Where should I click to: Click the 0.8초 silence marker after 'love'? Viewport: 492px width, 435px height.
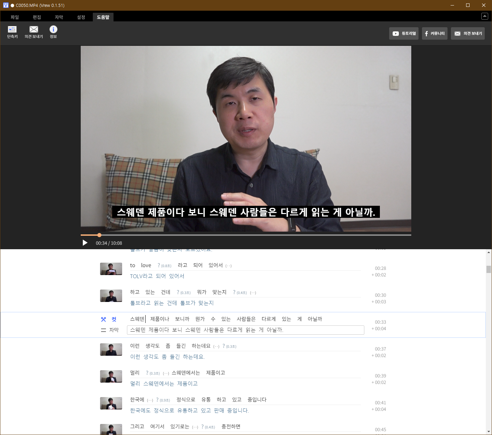pyautogui.click(x=164, y=266)
